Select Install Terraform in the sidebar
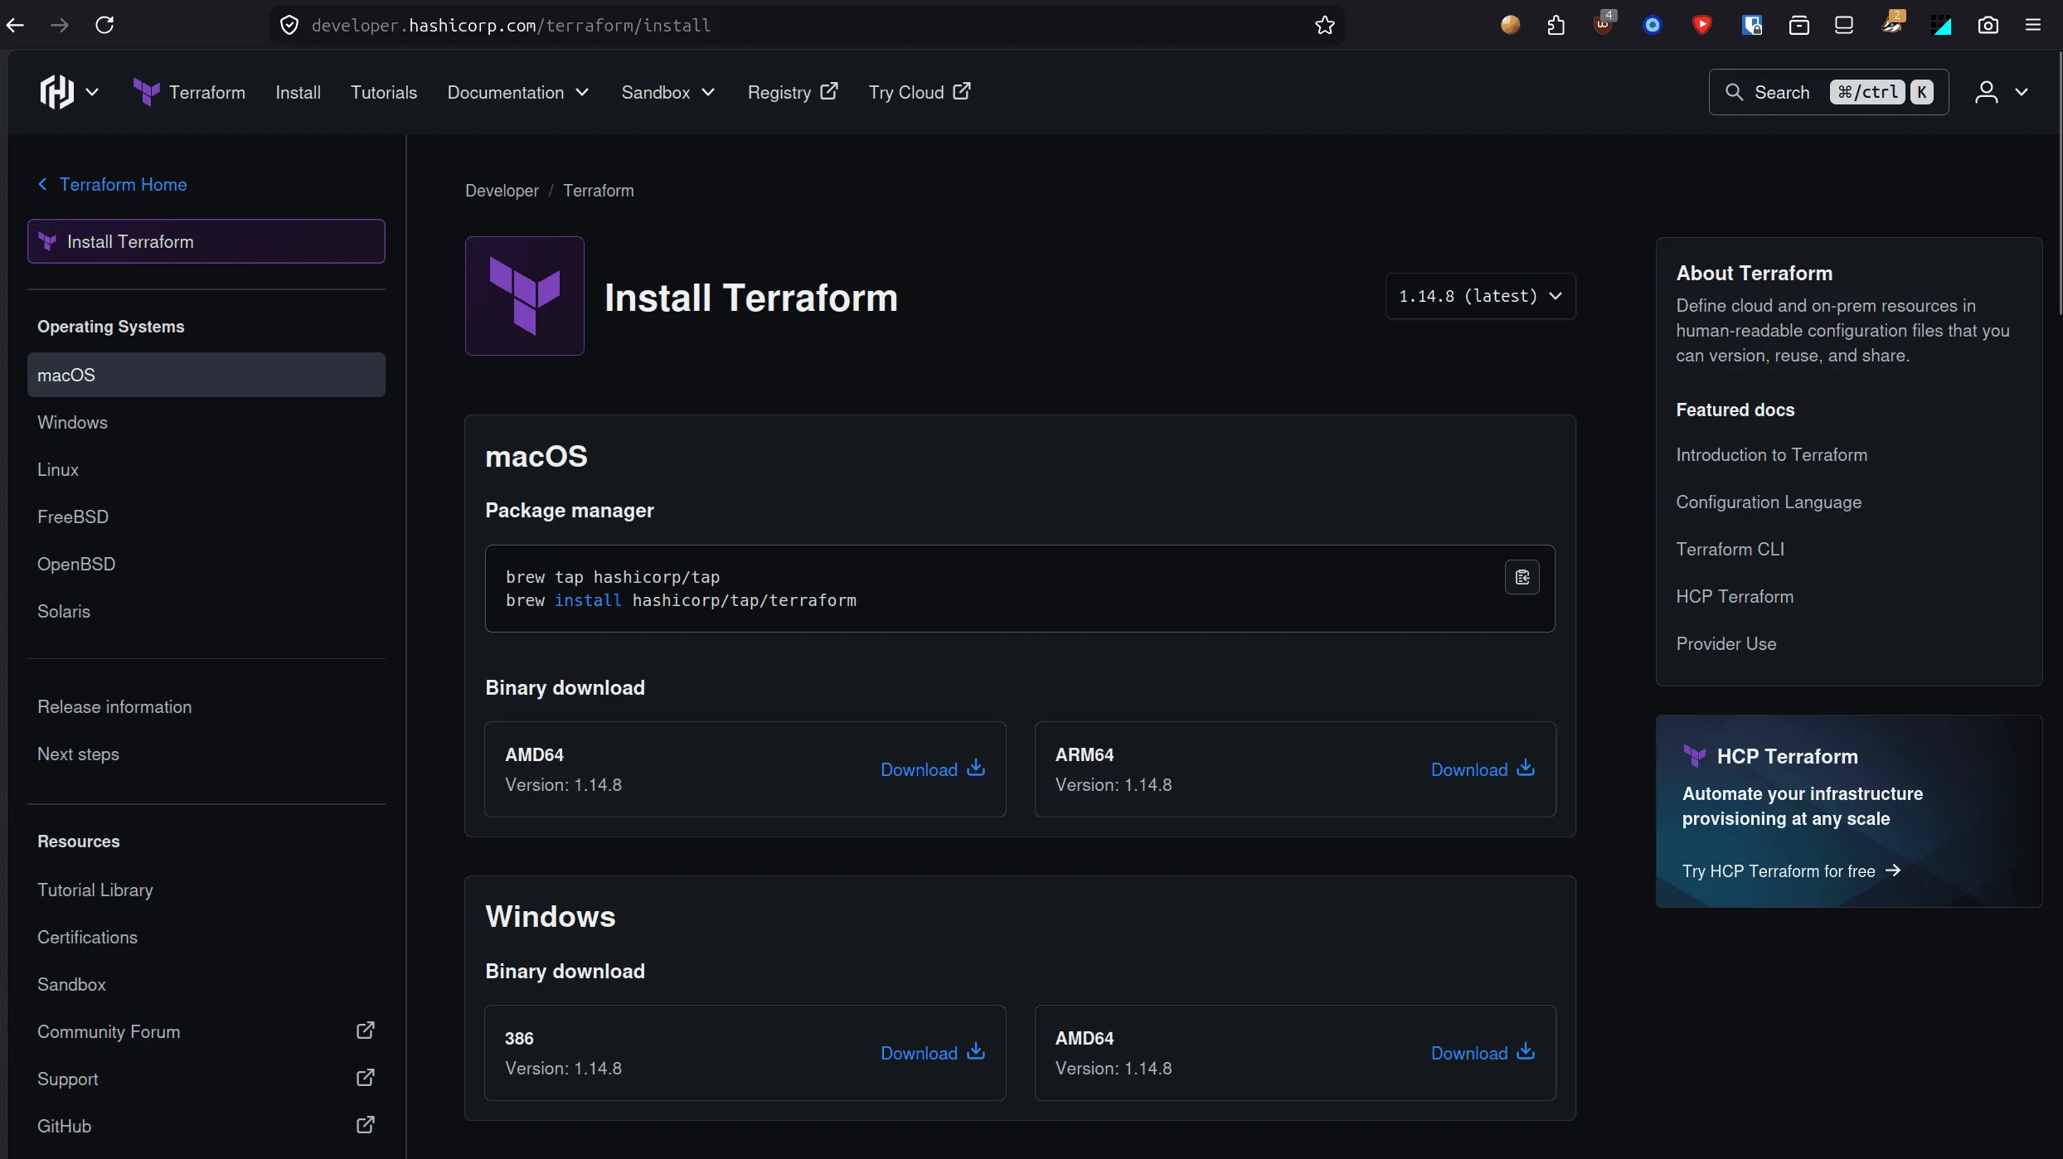Image resolution: width=2063 pixels, height=1159 pixels. tap(206, 241)
